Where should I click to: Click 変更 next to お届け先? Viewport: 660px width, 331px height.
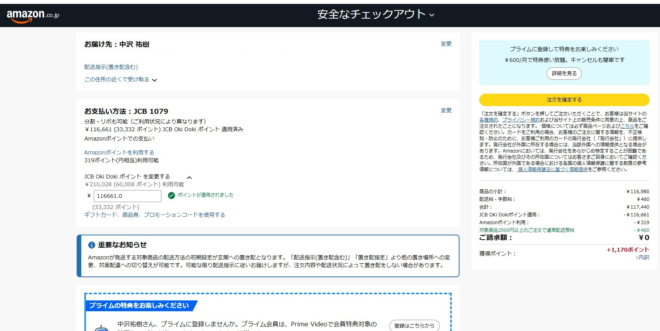446,44
